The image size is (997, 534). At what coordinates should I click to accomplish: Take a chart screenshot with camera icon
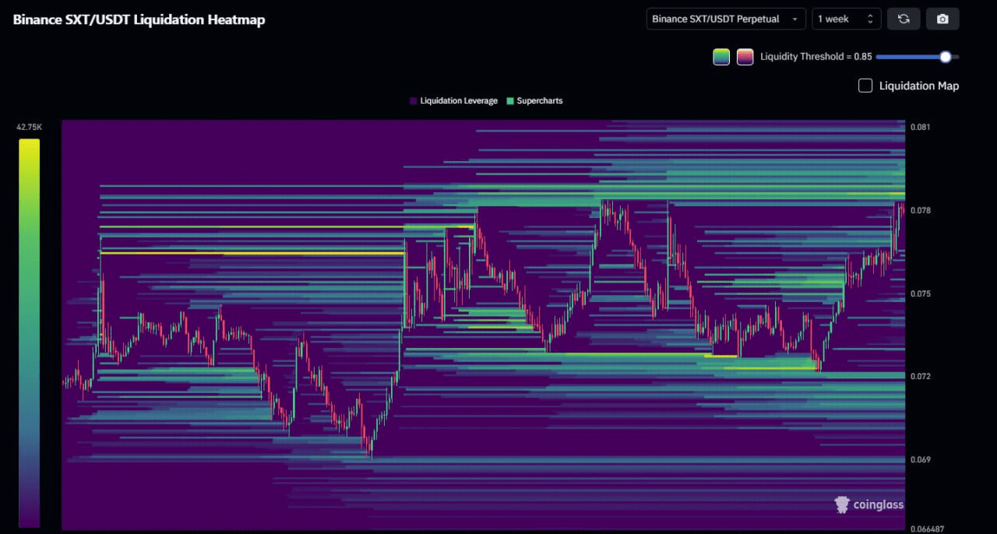[x=942, y=19]
